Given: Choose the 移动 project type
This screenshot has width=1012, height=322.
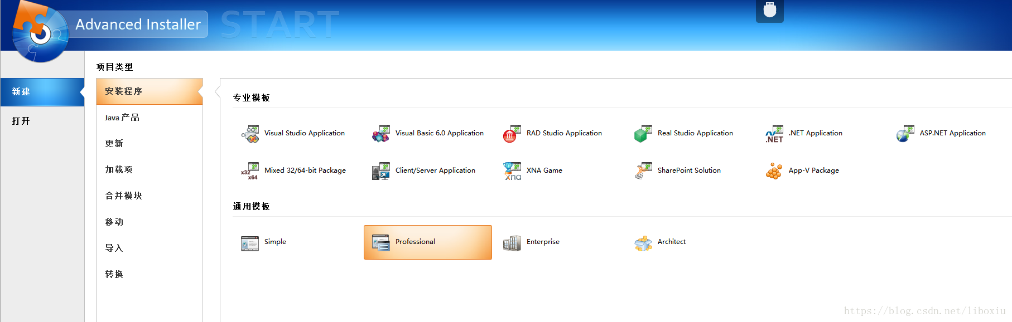Looking at the screenshot, I should pyautogui.click(x=150, y=222).
